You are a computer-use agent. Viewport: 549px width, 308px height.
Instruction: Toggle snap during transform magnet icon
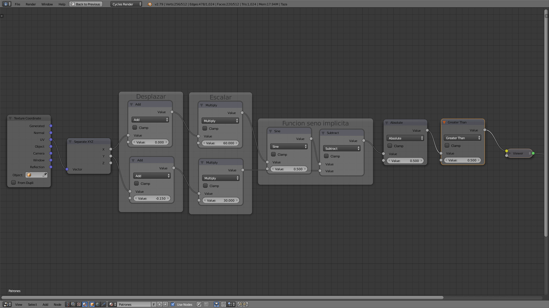pyautogui.click(x=224, y=304)
